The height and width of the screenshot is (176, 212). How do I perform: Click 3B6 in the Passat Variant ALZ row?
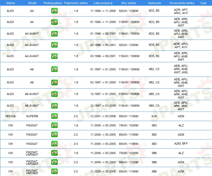154,153
